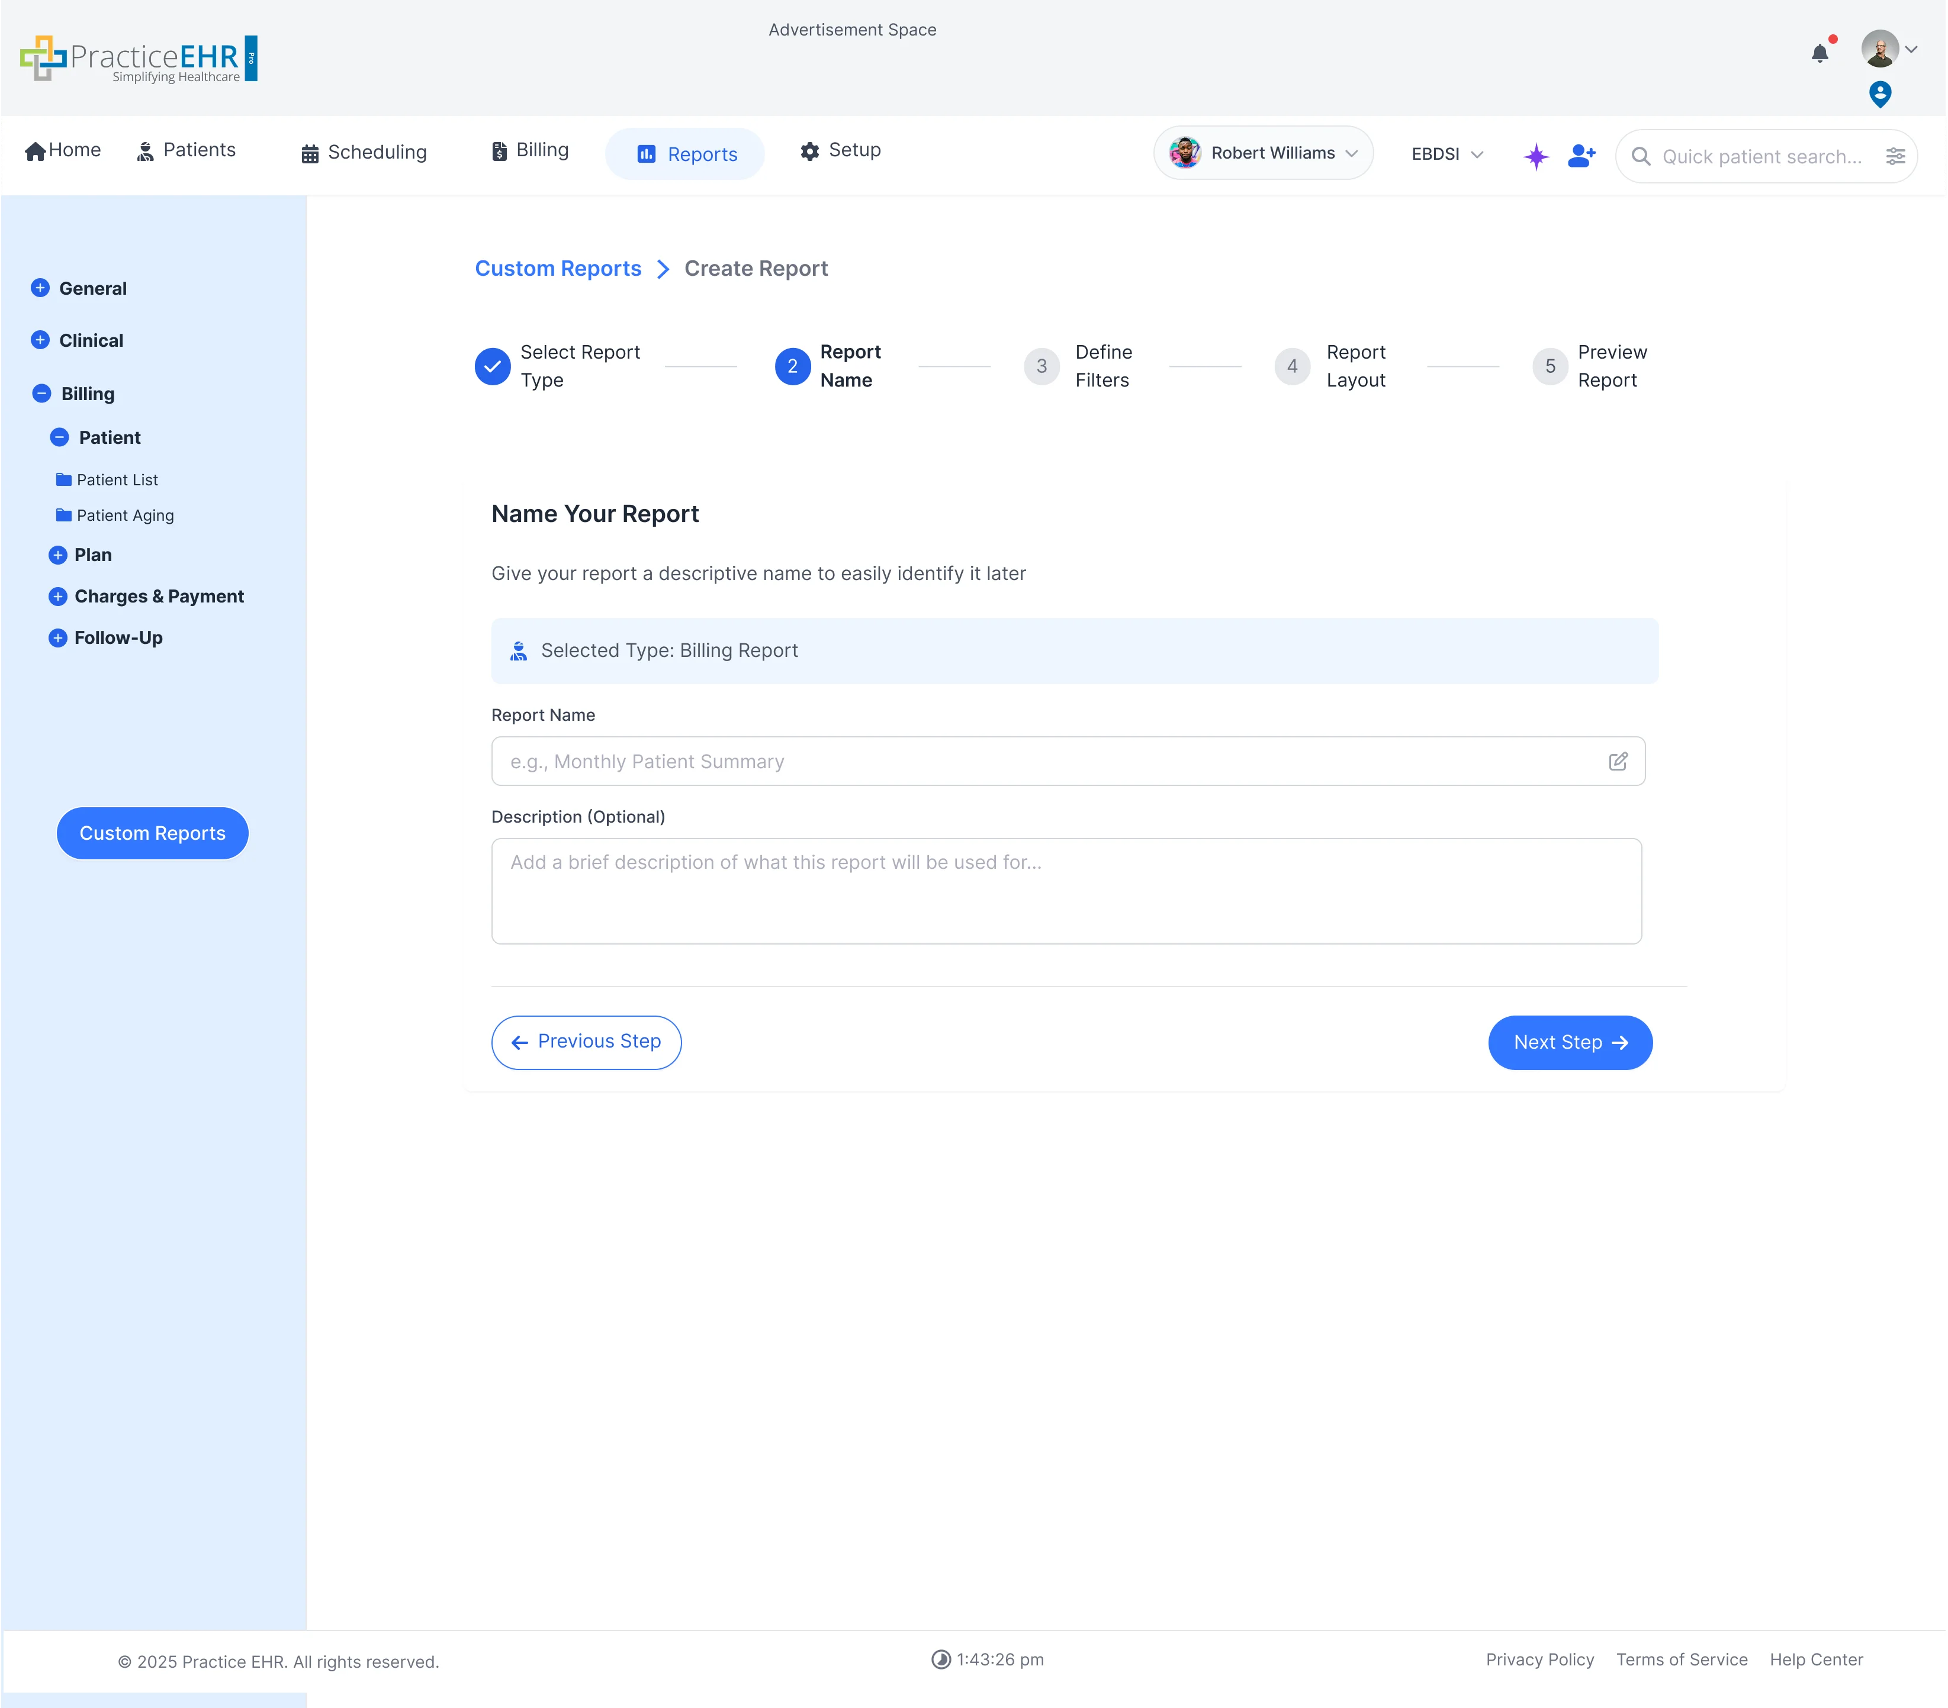Click the add patient icon

tap(1581, 155)
